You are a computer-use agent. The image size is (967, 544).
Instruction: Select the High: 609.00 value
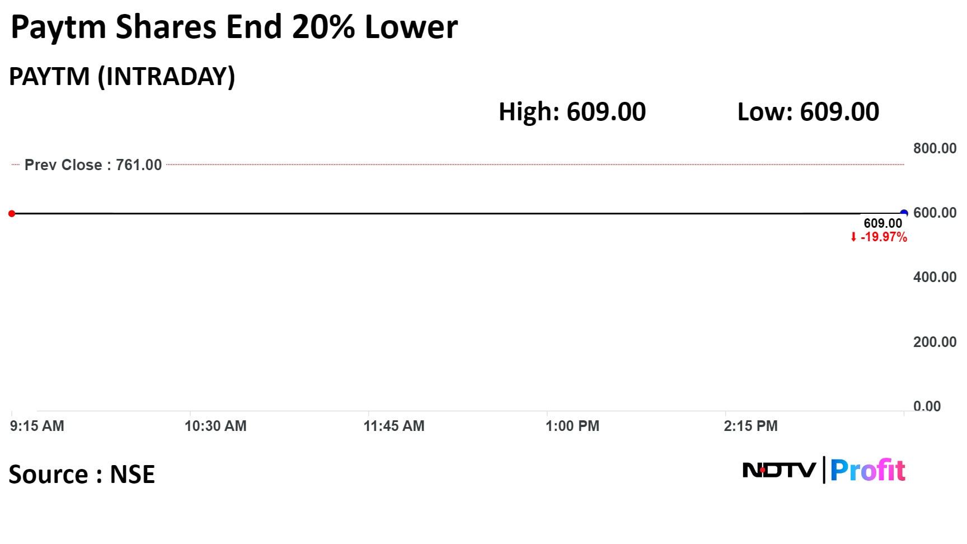(x=572, y=112)
